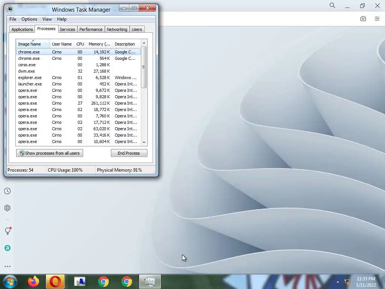Open the network tray icon
Screen dimensions: 385x289
pos(347,282)
